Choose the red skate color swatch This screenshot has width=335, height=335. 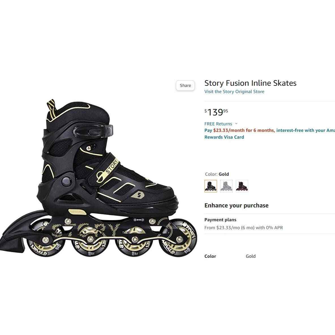[x=242, y=186]
